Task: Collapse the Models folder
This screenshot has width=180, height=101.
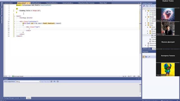Action: pyautogui.click(x=146, y=17)
